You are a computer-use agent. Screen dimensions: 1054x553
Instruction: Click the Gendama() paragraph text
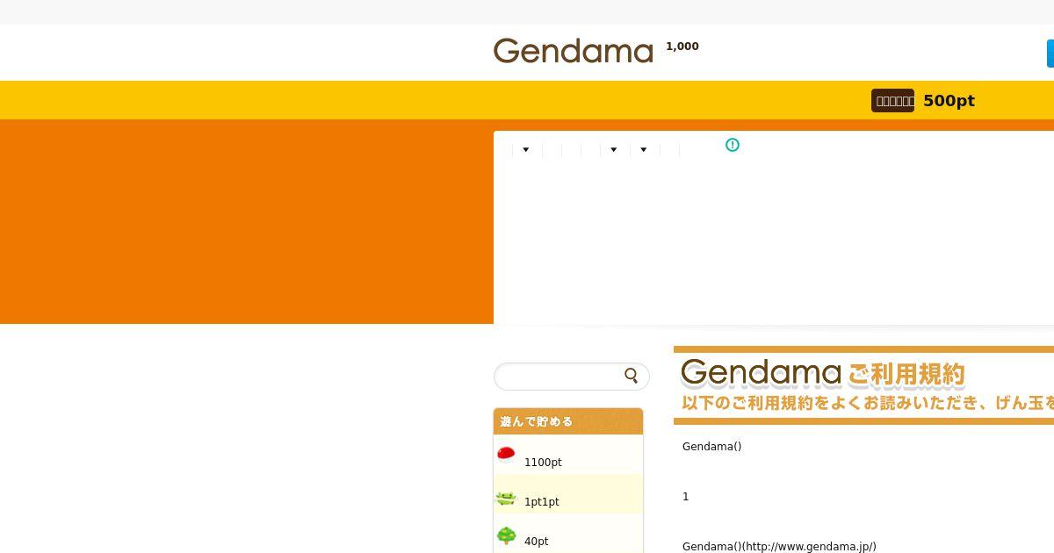(x=711, y=447)
